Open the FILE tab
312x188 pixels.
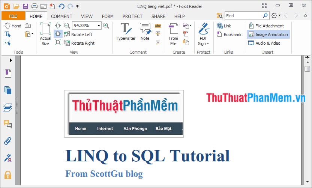tap(13, 16)
